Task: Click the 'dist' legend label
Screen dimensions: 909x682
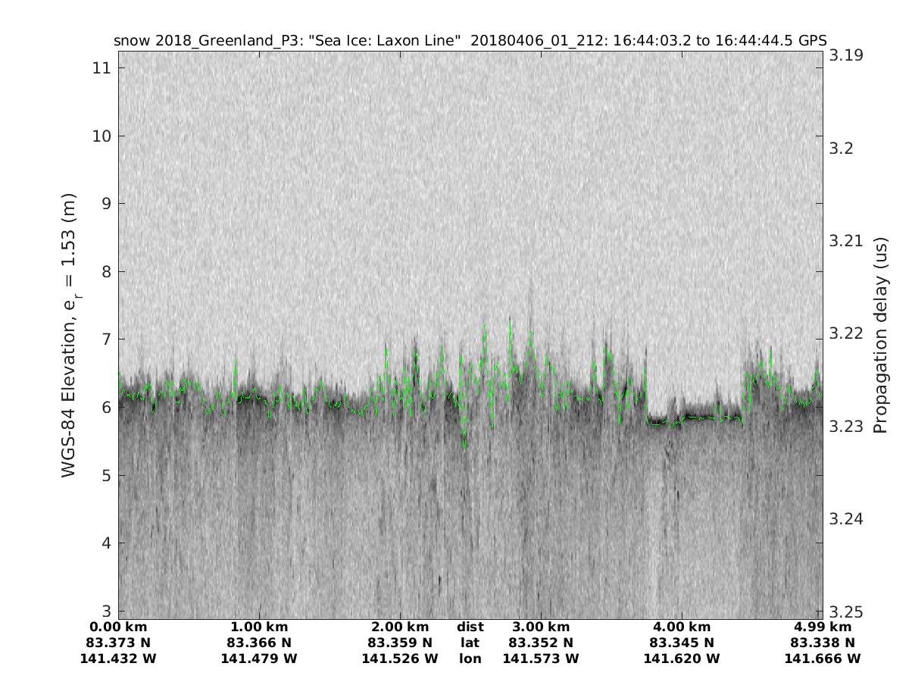Action: (x=470, y=627)
